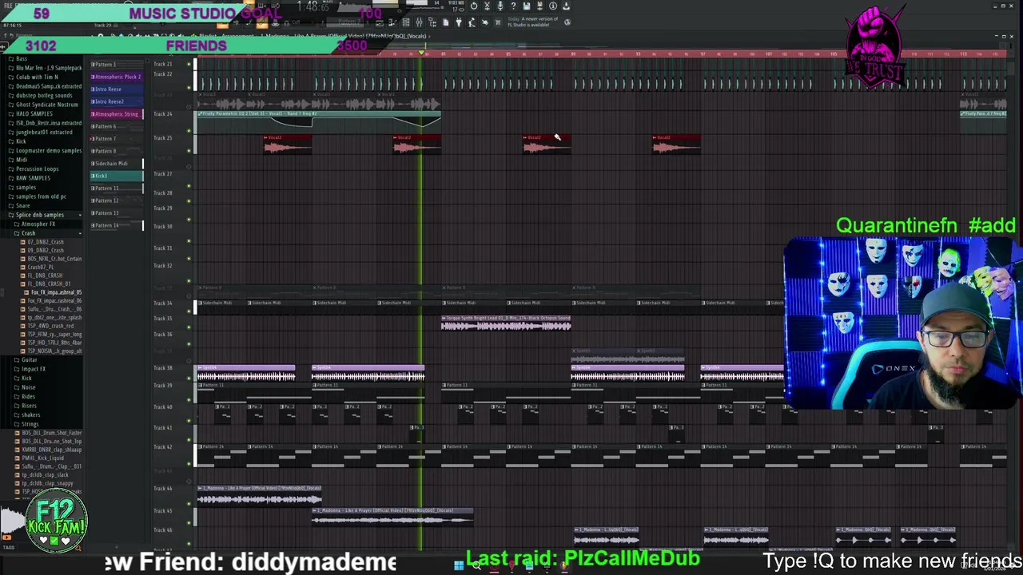Click the Windows Start icon in taskbar
The image size is (1023, 575).
(459, 566)
